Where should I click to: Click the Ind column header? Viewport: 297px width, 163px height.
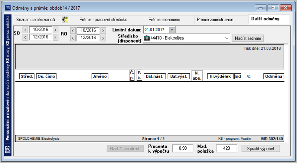pyautogui.click(x=238, y=76)
